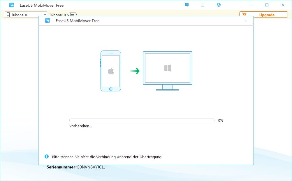Image resolution: width=292 pixels, height=181 pixels.
Task: Click the transfer progress bar
Action: [142, 120]
